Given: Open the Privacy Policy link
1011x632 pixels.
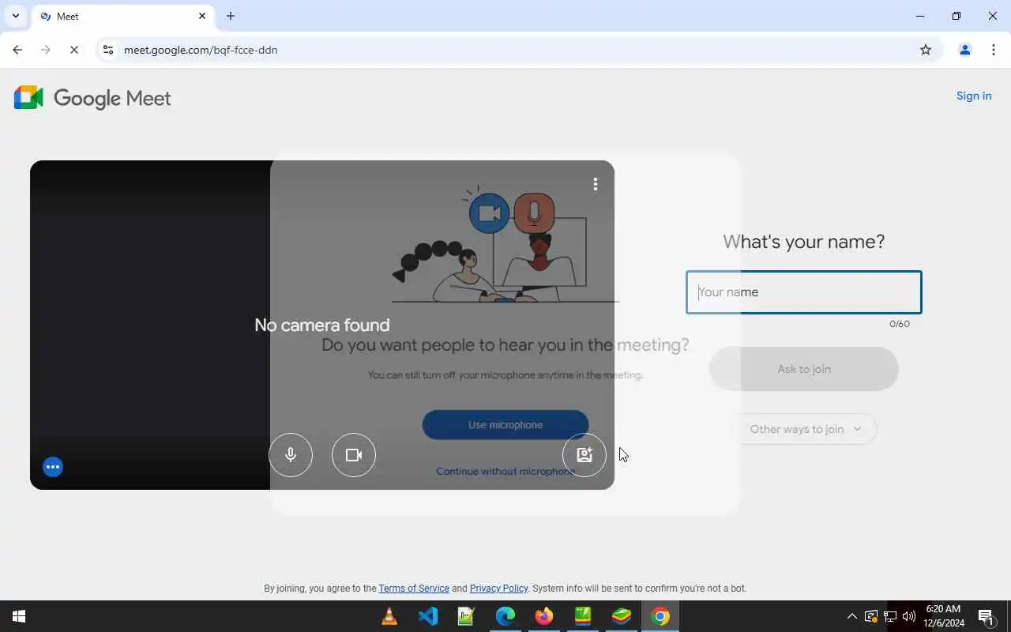Looking at the screenshot, I should click(498, 589).
